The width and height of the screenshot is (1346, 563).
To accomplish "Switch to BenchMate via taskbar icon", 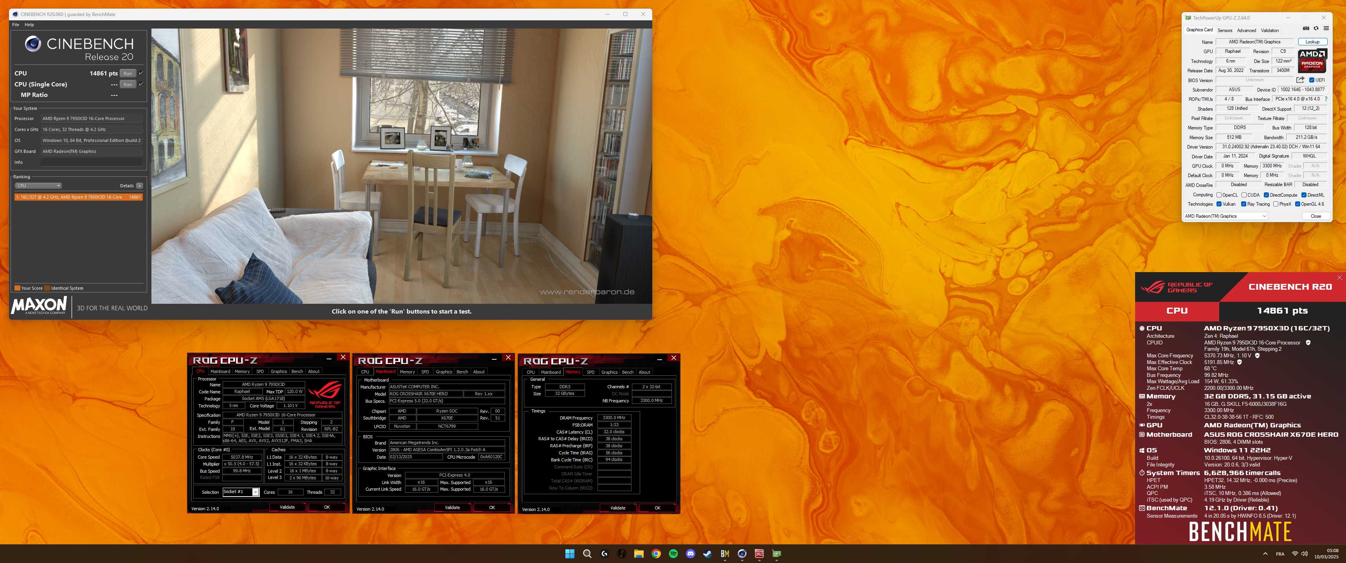I will click(725, 554).
